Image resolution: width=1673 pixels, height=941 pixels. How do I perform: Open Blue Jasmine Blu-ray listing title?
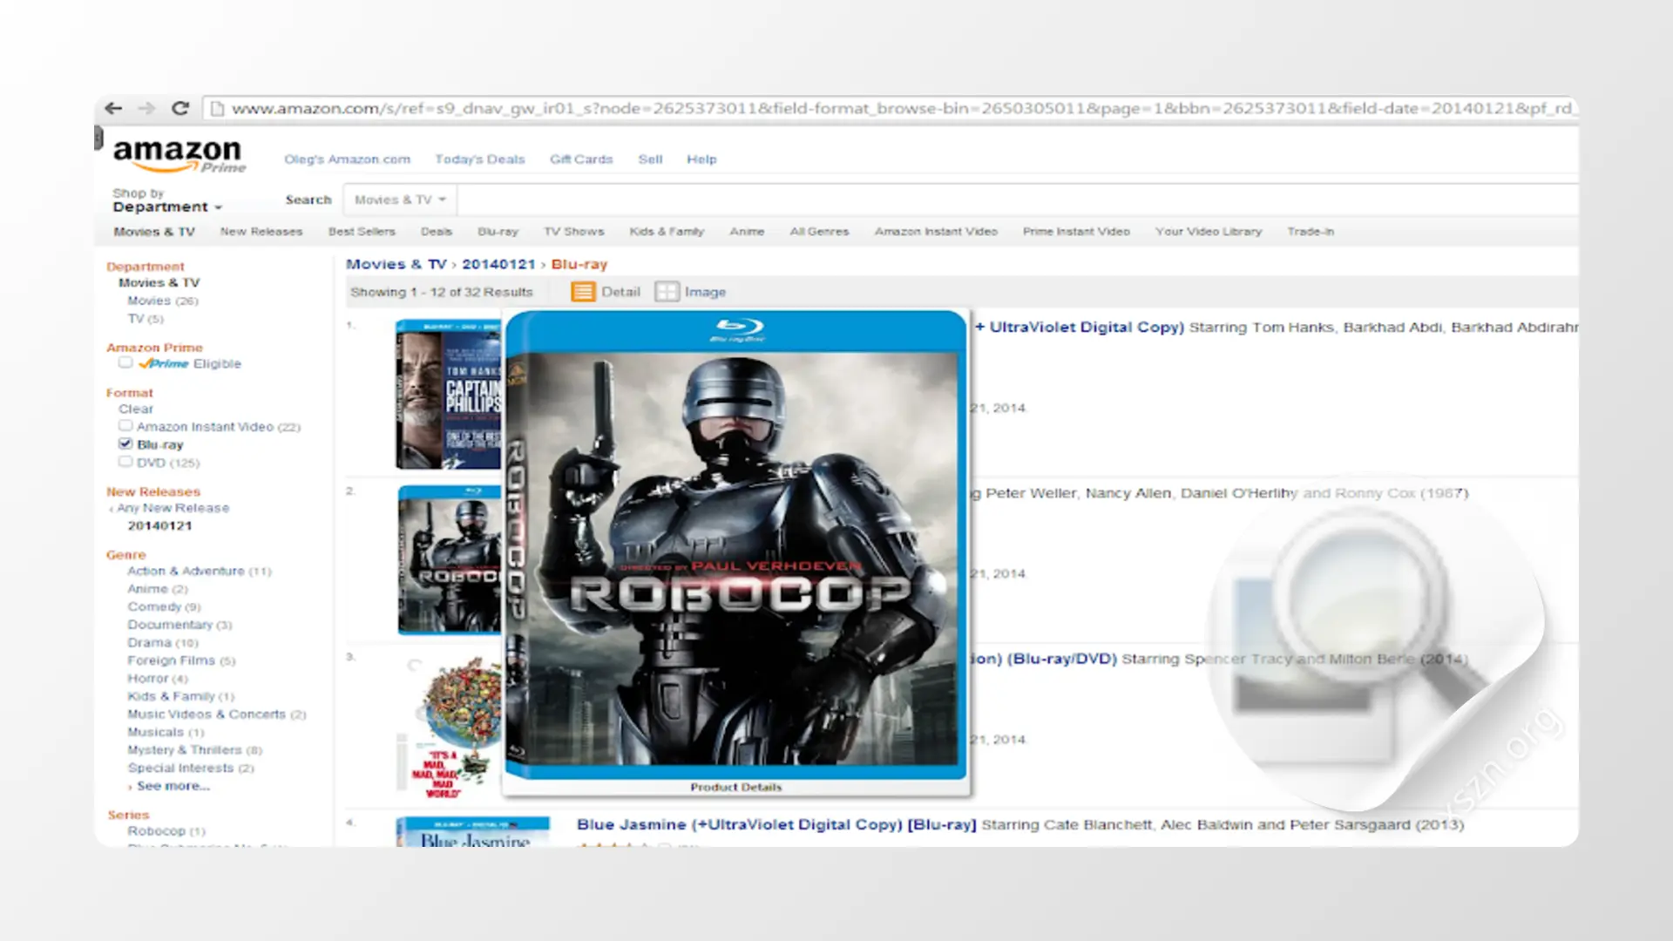pyautogui.click(x=776, y=824)
